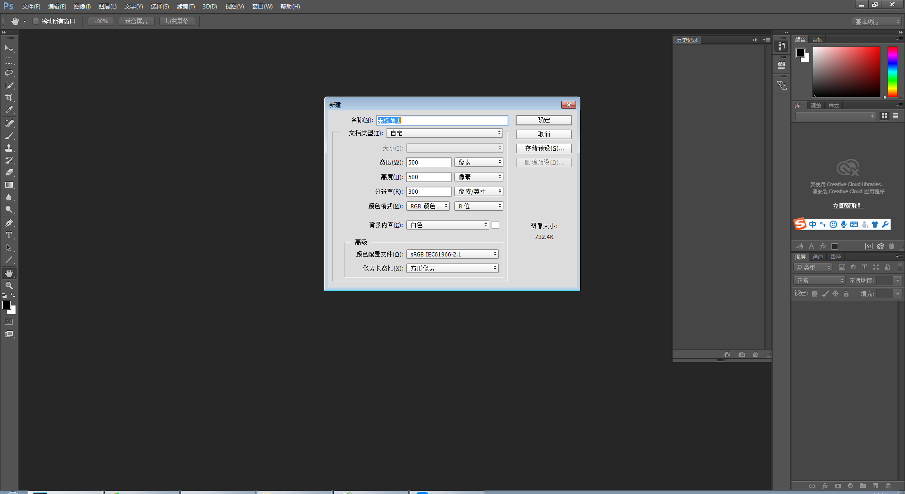Select the Crop tool
The width and height of the screenshot is (905, 494).
click(9, 98)
